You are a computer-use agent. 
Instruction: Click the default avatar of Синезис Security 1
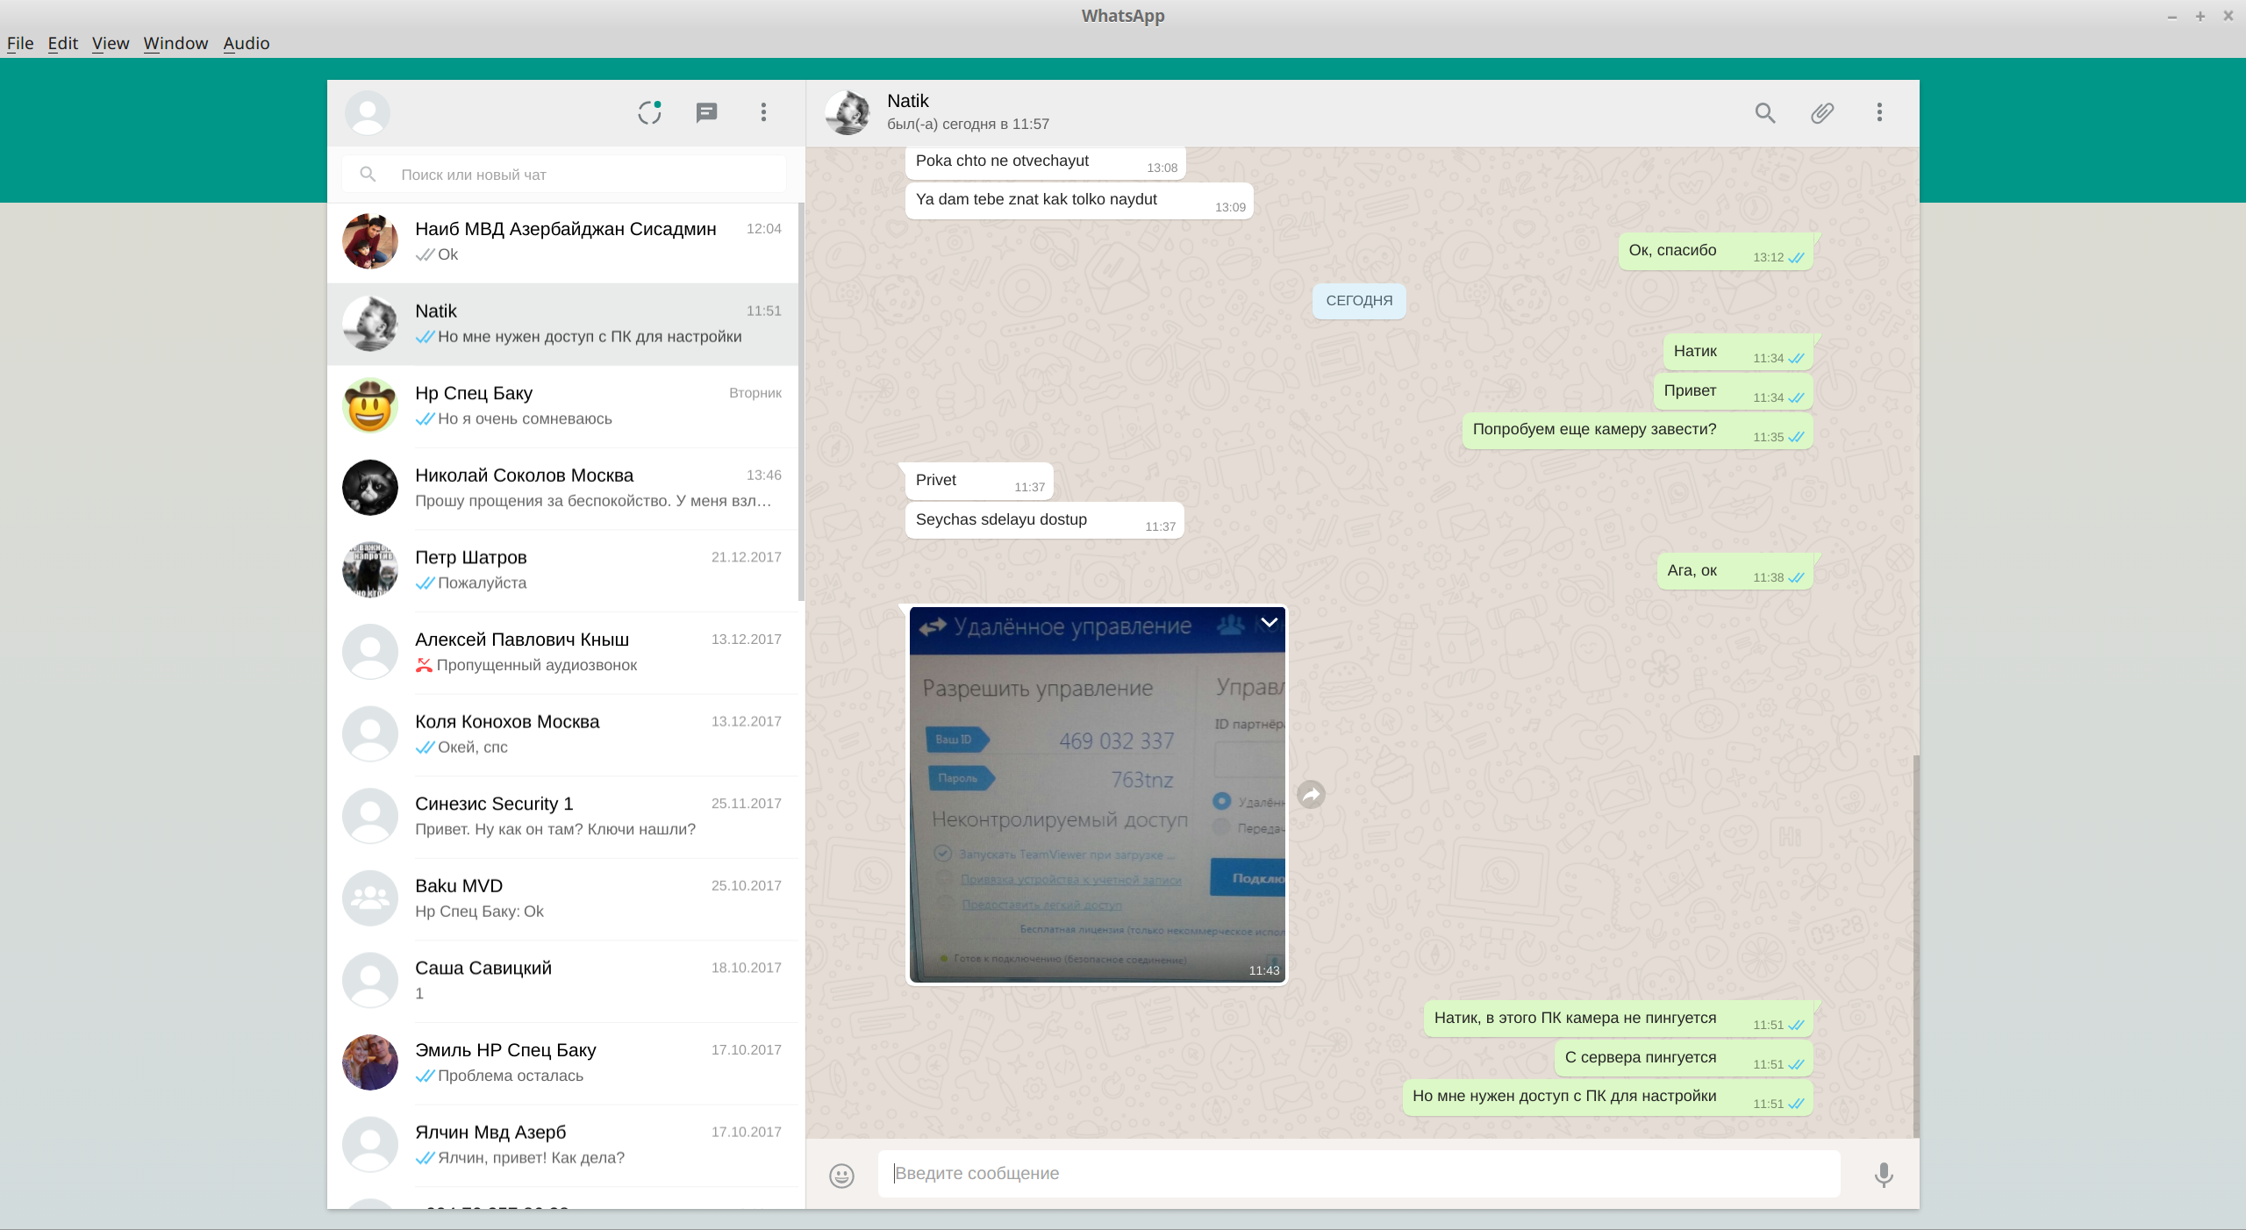[370, 816]
